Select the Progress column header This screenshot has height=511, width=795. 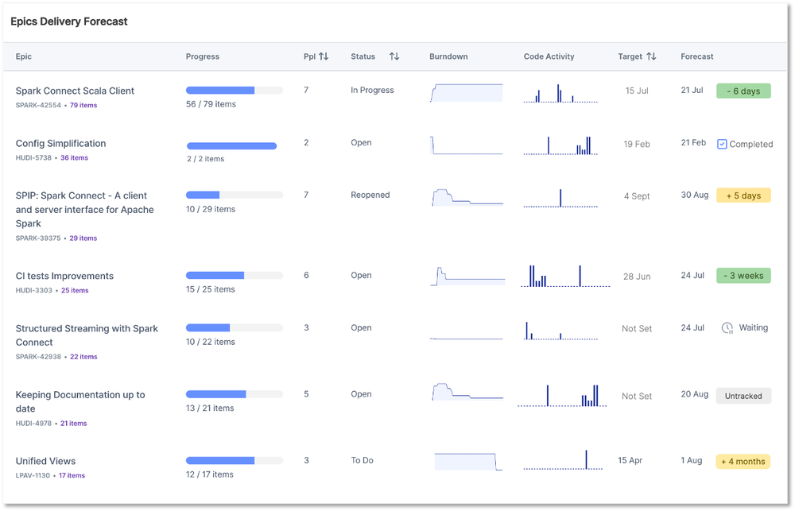tap(203, 56)
